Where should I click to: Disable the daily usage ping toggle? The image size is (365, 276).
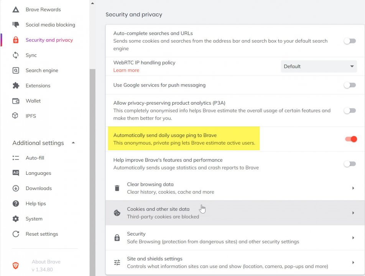click(x=351, y=139)
